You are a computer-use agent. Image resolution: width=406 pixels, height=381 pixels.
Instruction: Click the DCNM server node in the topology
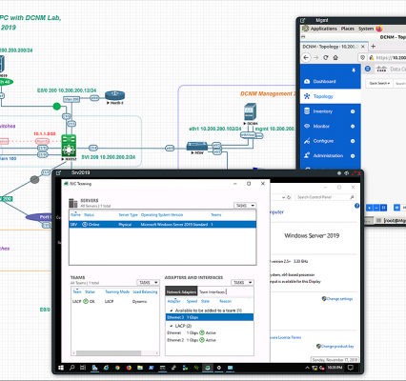(251, 111)
